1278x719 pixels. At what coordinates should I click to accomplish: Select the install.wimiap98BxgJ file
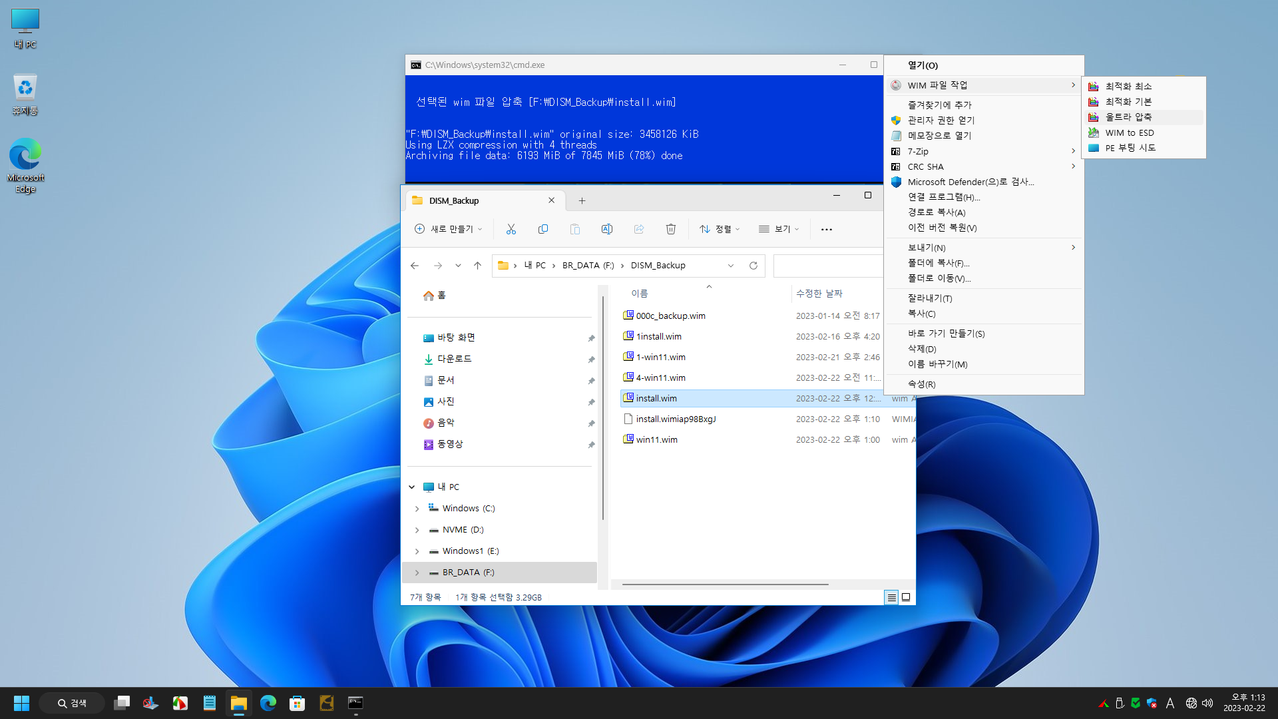[675, 419]
